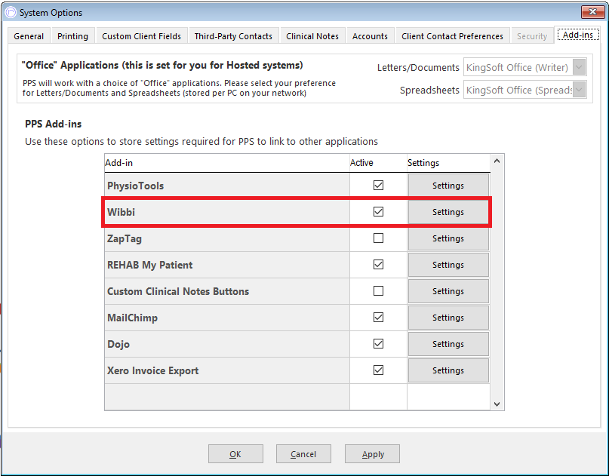This screenshot has height=476, width=609.
Task: Click the System Options title bar app icon
Action: 11,12
